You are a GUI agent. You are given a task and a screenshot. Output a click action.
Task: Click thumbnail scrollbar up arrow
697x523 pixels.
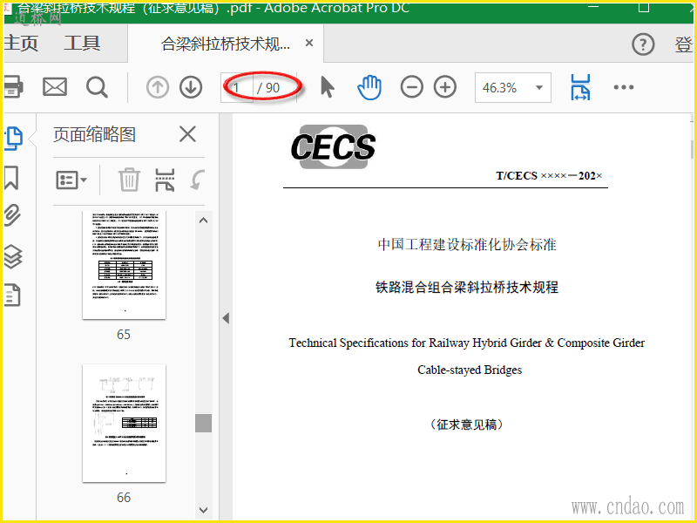[203, 221]
